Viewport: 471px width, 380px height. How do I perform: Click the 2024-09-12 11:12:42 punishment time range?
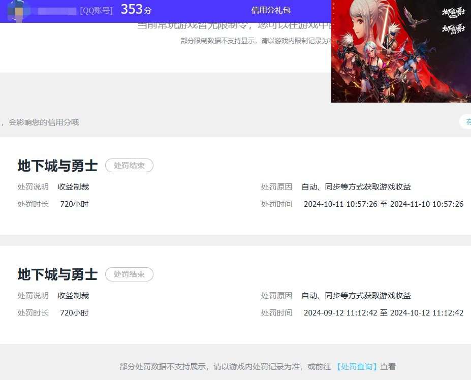click(x=384, y=313)
